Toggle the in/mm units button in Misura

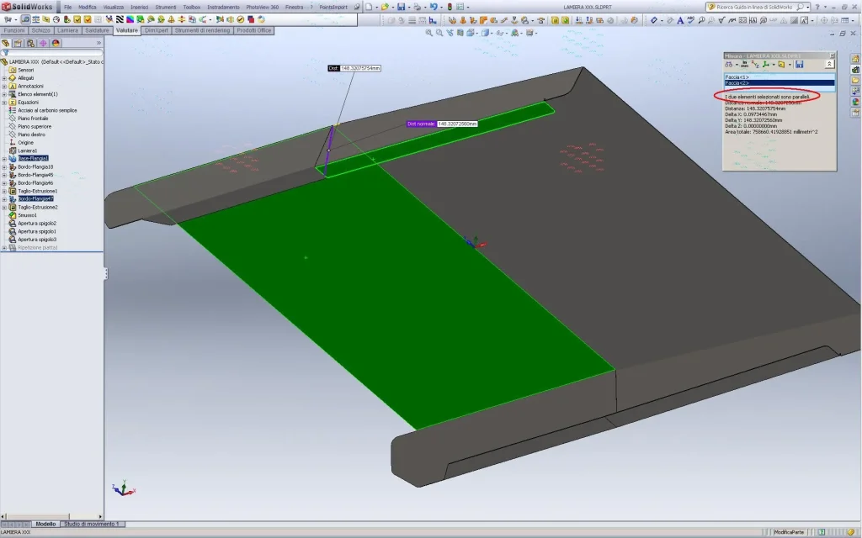pos(746,64)
